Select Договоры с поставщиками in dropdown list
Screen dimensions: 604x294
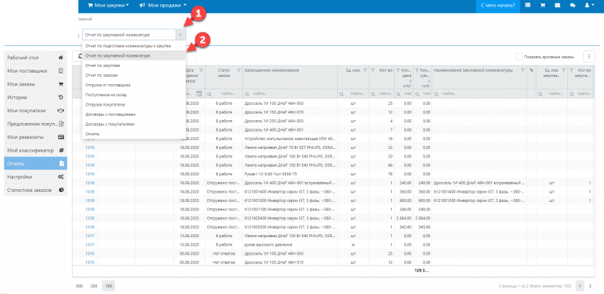point(110,114)
